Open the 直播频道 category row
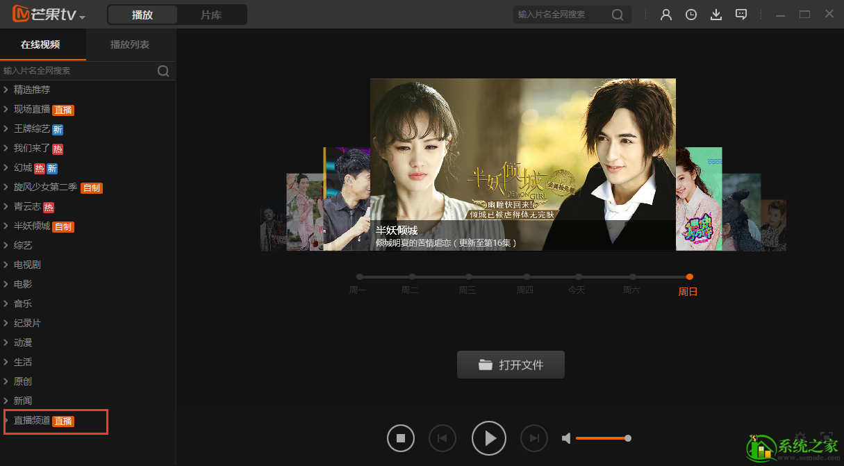Viewport: 844px width, 466px height. pos(88,421)
